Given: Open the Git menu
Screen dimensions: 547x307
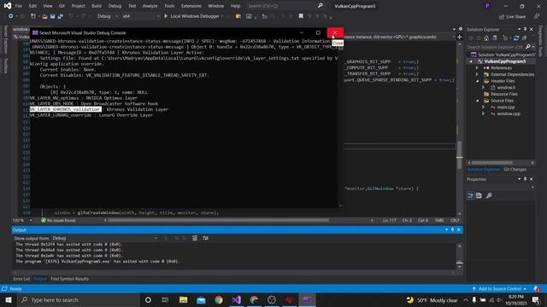Looking at the screenshot, I should click(x=62, y=6).
